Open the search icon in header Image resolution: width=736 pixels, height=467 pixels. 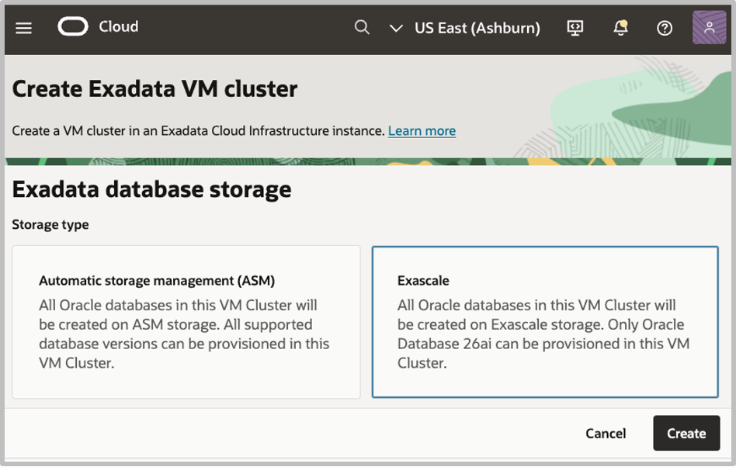[362, 28]
